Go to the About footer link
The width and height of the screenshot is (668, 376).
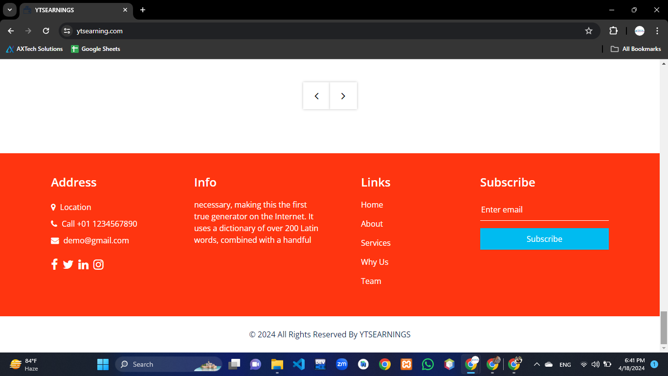(x=372, y=224)
